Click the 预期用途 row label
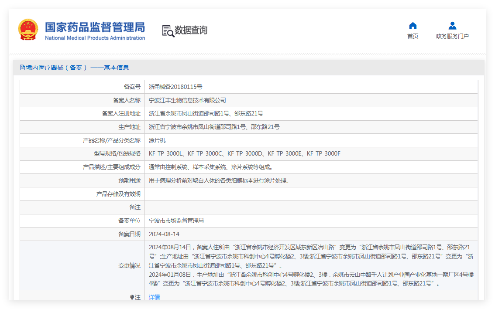Viewport: 495px width, 309px height. (x=130, y=180)
